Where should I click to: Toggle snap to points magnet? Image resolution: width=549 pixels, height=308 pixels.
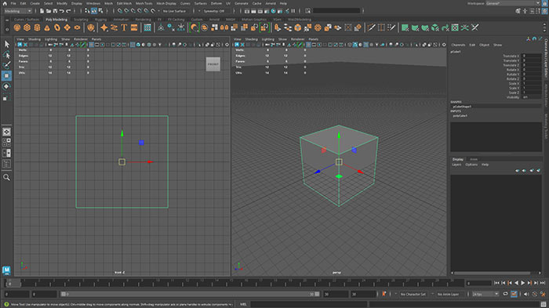coord(133,11)
